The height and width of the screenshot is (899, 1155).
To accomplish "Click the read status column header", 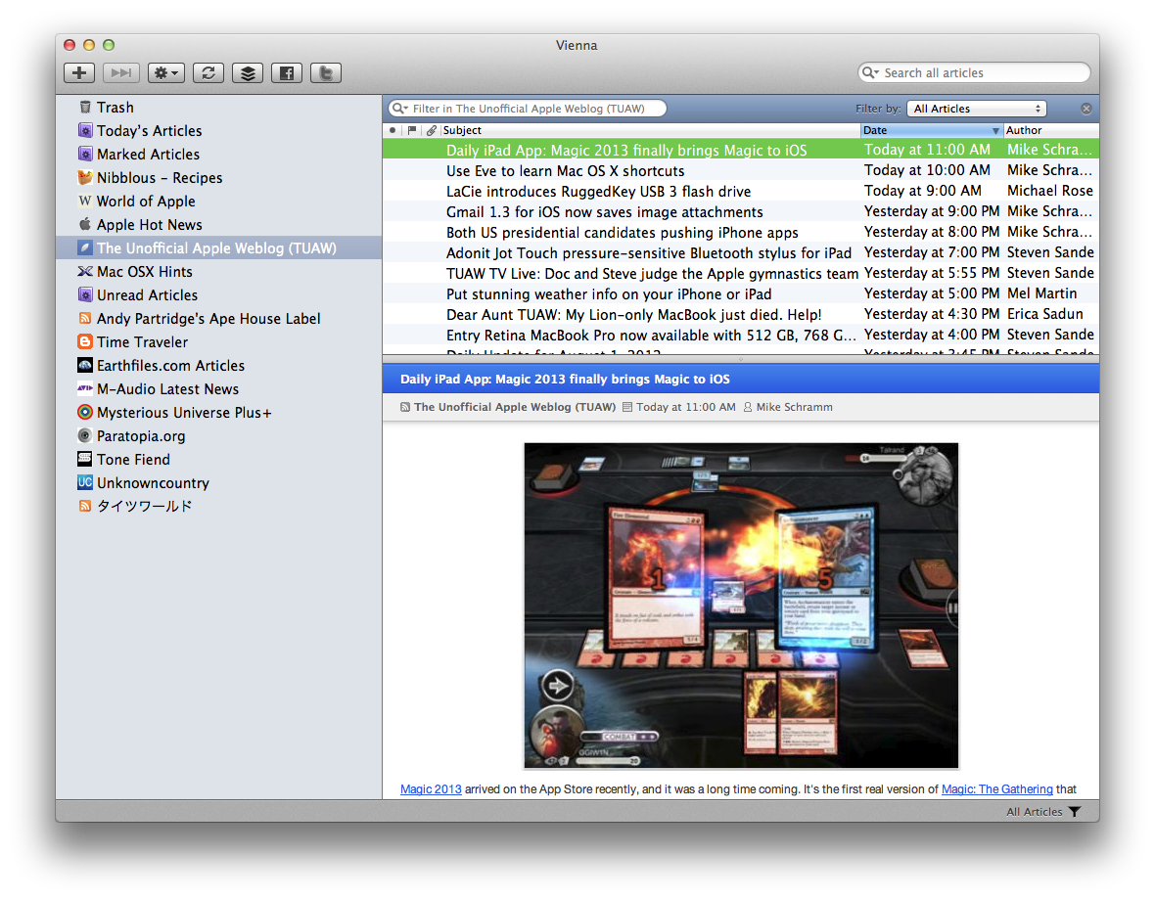I will pyautogui.click(x=393, y=130).
